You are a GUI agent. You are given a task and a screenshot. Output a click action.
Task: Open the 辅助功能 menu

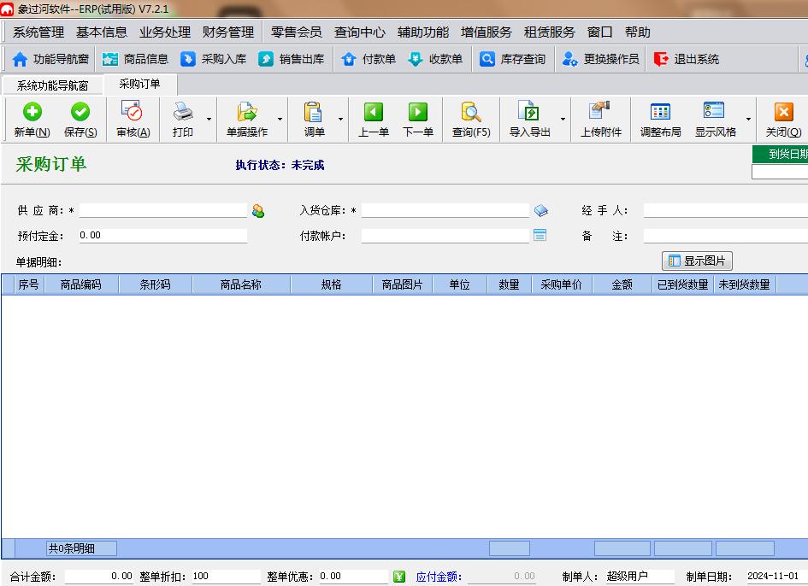click(x=423, y=32)
